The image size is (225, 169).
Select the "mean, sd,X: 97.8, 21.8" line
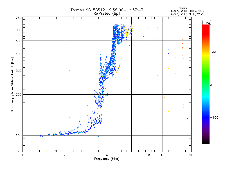point(187,14)
